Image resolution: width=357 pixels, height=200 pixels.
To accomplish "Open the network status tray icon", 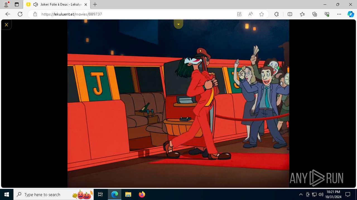I will [x=314, y=194].
